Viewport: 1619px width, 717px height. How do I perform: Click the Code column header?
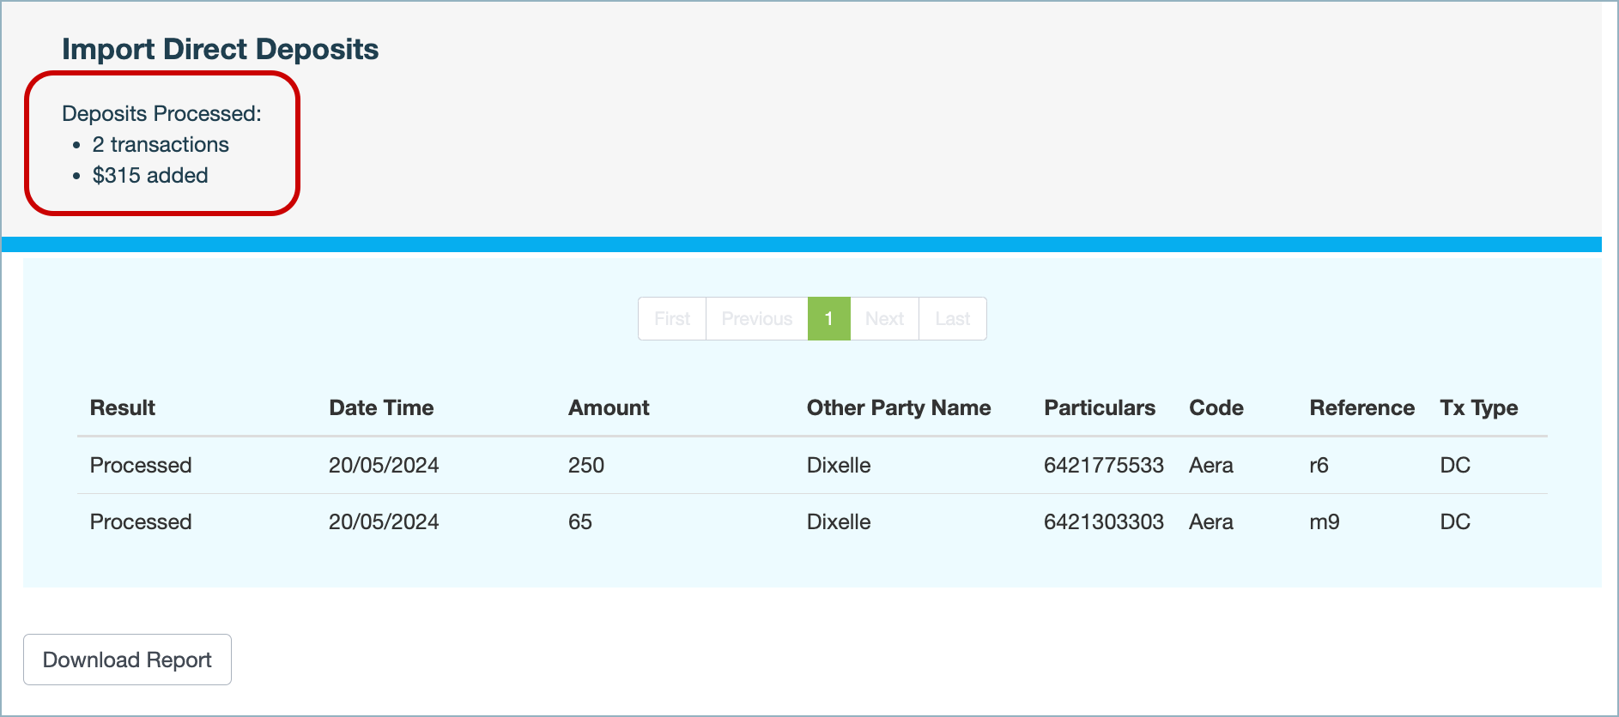pos(1216,408)
